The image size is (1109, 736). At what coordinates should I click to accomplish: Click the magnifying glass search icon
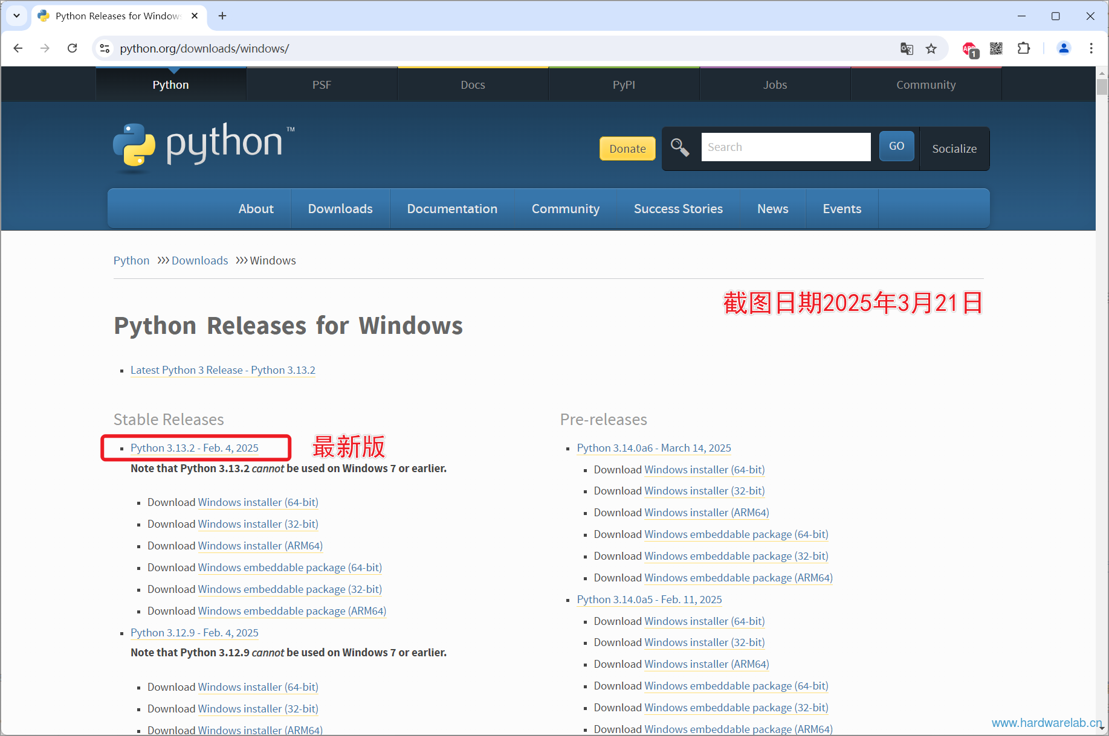[x=680, y=147]
